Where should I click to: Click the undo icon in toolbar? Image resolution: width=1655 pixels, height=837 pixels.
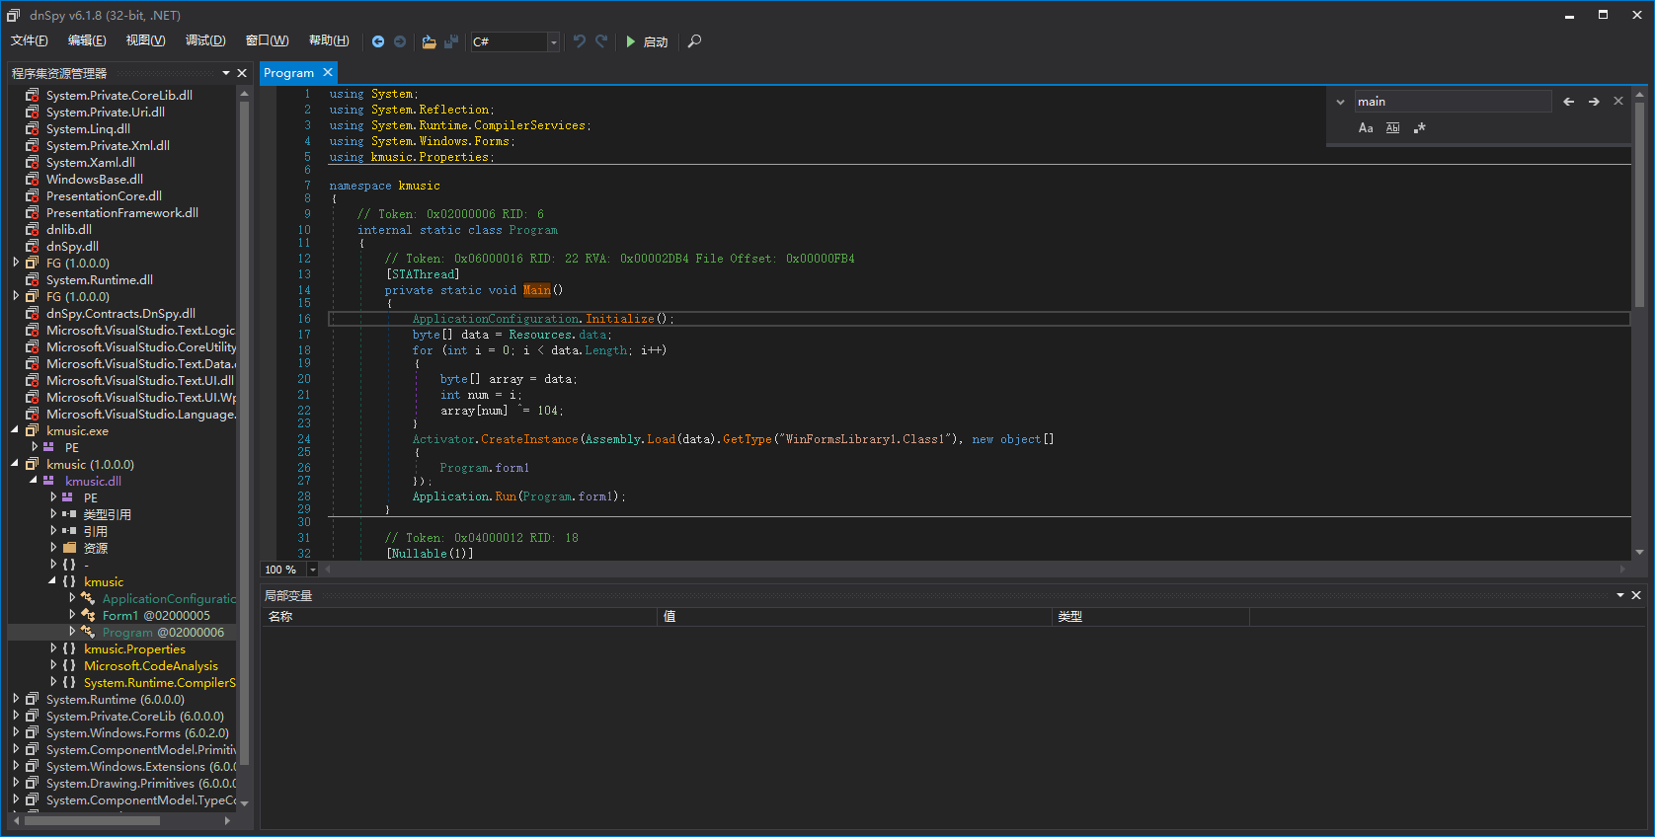coord(580,41)
